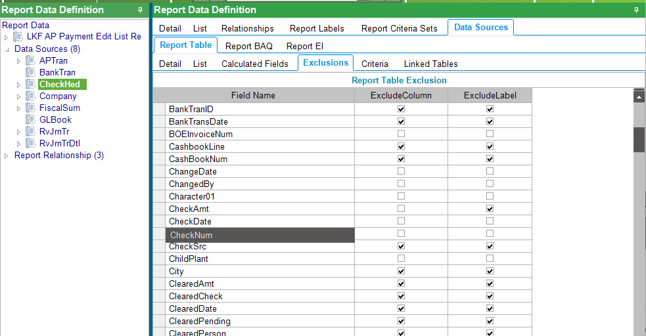Collapse the Data Sources tree node
646x336 pixels.
click(x=7, y=49)
